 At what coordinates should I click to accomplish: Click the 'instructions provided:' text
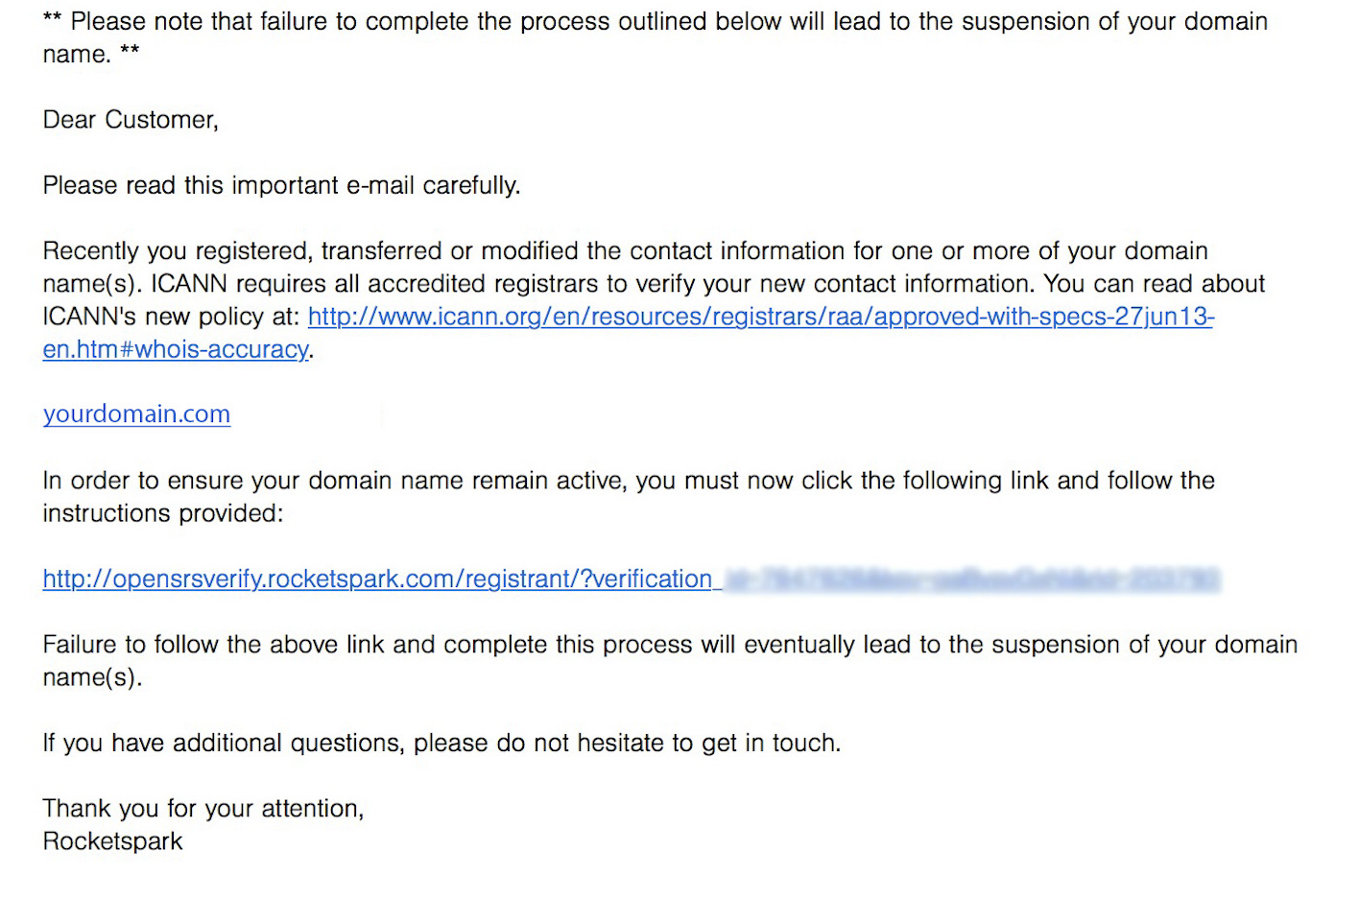pyautogui.click(x=163, y=513)
